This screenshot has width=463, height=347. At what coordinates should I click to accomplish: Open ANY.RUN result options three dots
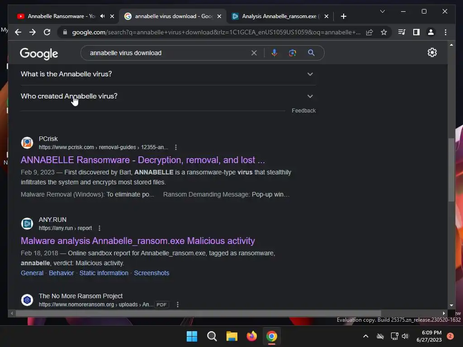pos(99,228)
